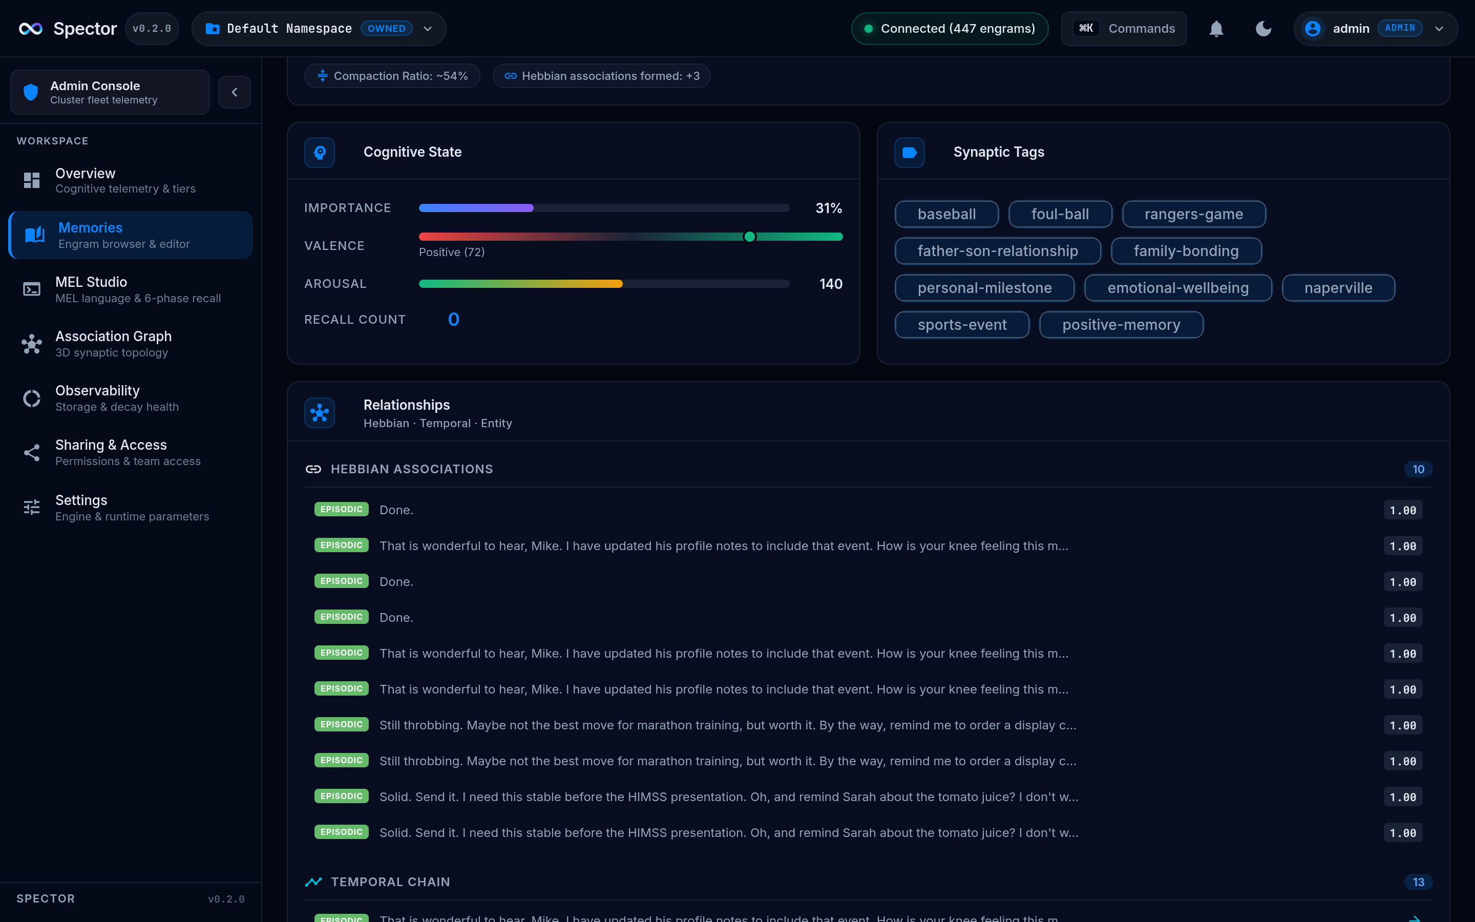Click the Spector infinity logo icon
This screenshot has height=922, width=1475.
[x=31, y=29]
